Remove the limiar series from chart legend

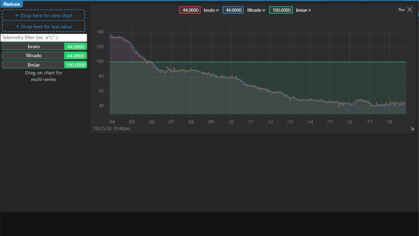pos(309,11)
